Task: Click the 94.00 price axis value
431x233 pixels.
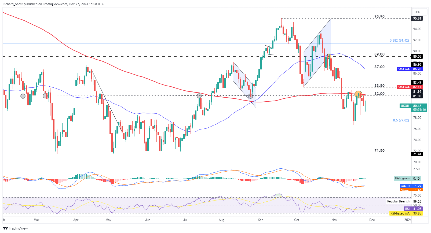Action: (x=417, y=29)
